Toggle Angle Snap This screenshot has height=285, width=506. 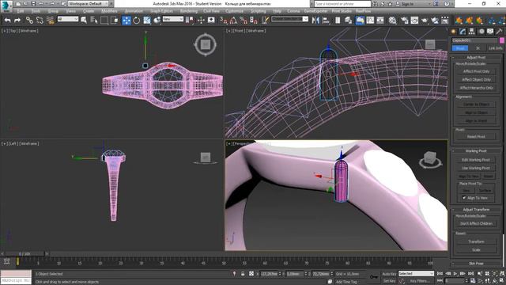(x=233, y=21)
